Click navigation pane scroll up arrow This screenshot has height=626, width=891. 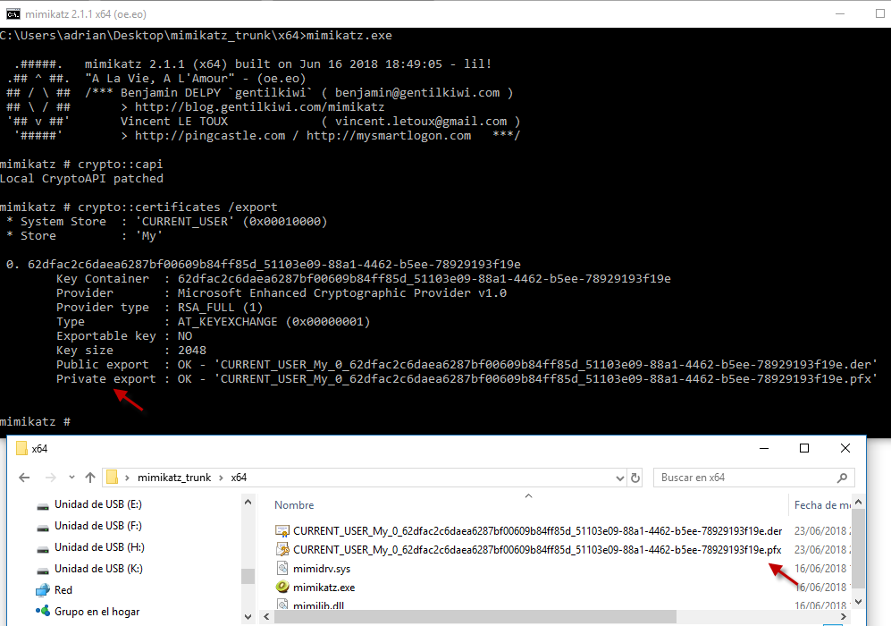coord(248,502)
